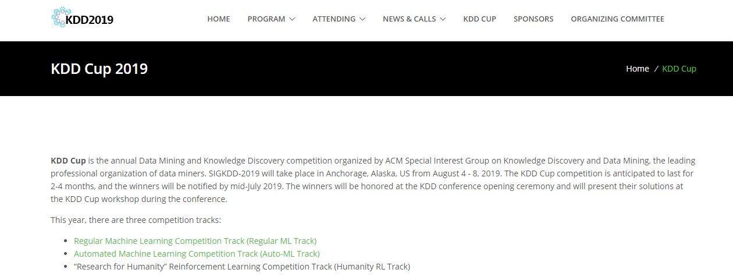Open the Auto-ML Track link

coord(197,254)
